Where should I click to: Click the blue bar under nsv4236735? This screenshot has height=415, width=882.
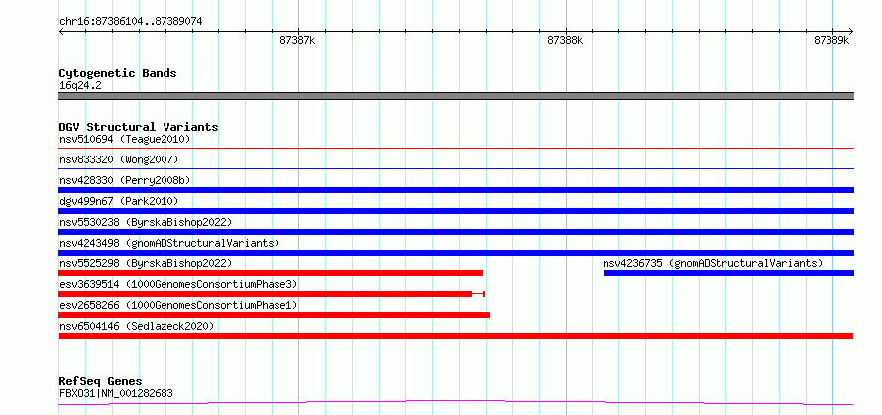pyautogui.click(x=728, y=273)
